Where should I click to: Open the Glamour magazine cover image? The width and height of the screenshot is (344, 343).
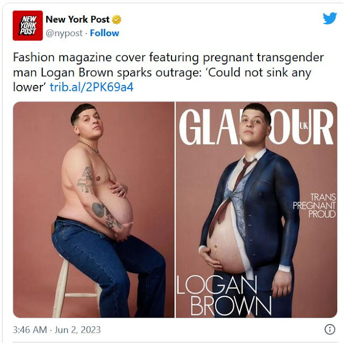coord(256,210)
